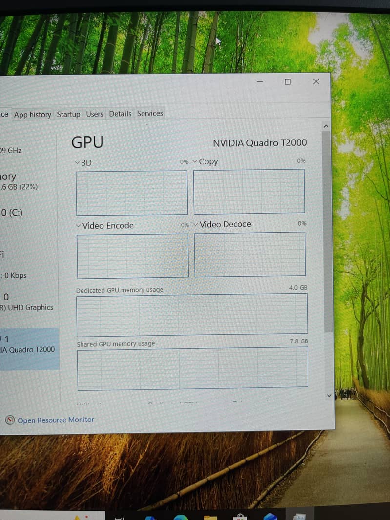Screen dimensions: 390x520
Task: Click the large GPU heading
Action: [x=87, y=142]
